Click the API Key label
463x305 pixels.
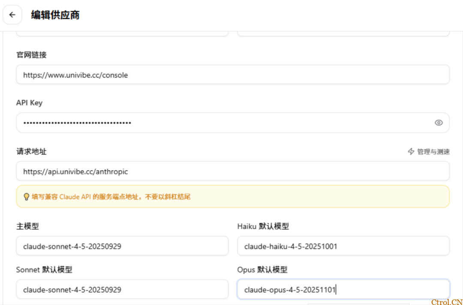click(x=29, y=103)
